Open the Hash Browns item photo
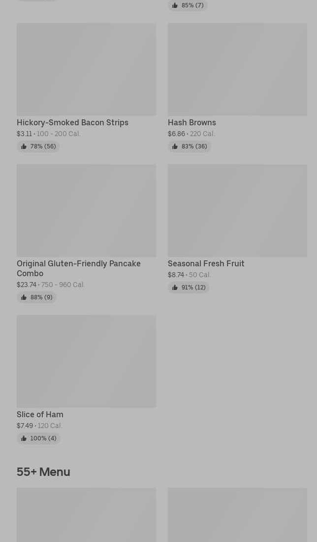Screen dimensions: 317x542 pyautogui.click(x=237, y=69)
